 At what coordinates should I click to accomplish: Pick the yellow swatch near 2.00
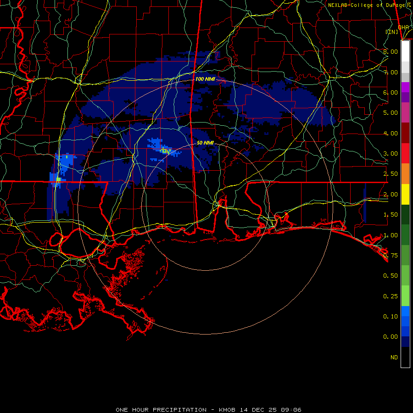(x=405, y=194)
